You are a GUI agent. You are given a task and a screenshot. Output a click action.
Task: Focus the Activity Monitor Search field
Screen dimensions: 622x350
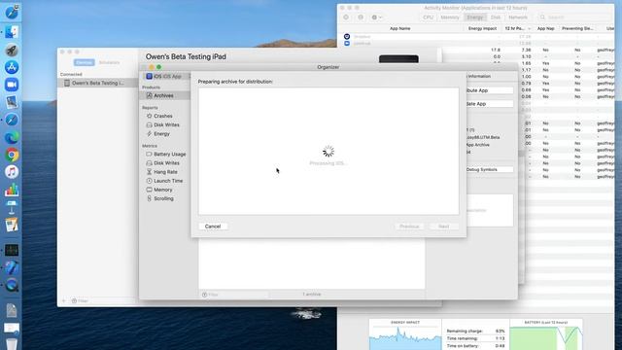pos(575,17)
